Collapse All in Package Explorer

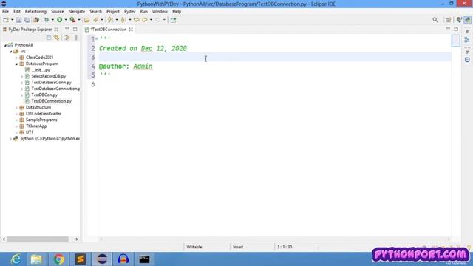point(49,38)
